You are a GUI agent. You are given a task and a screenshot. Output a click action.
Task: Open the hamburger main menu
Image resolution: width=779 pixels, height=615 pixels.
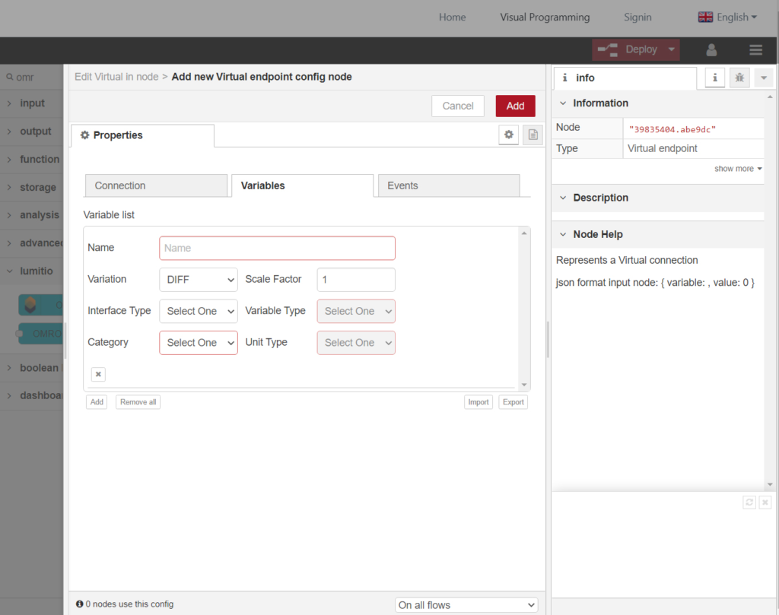click(755, 49)
